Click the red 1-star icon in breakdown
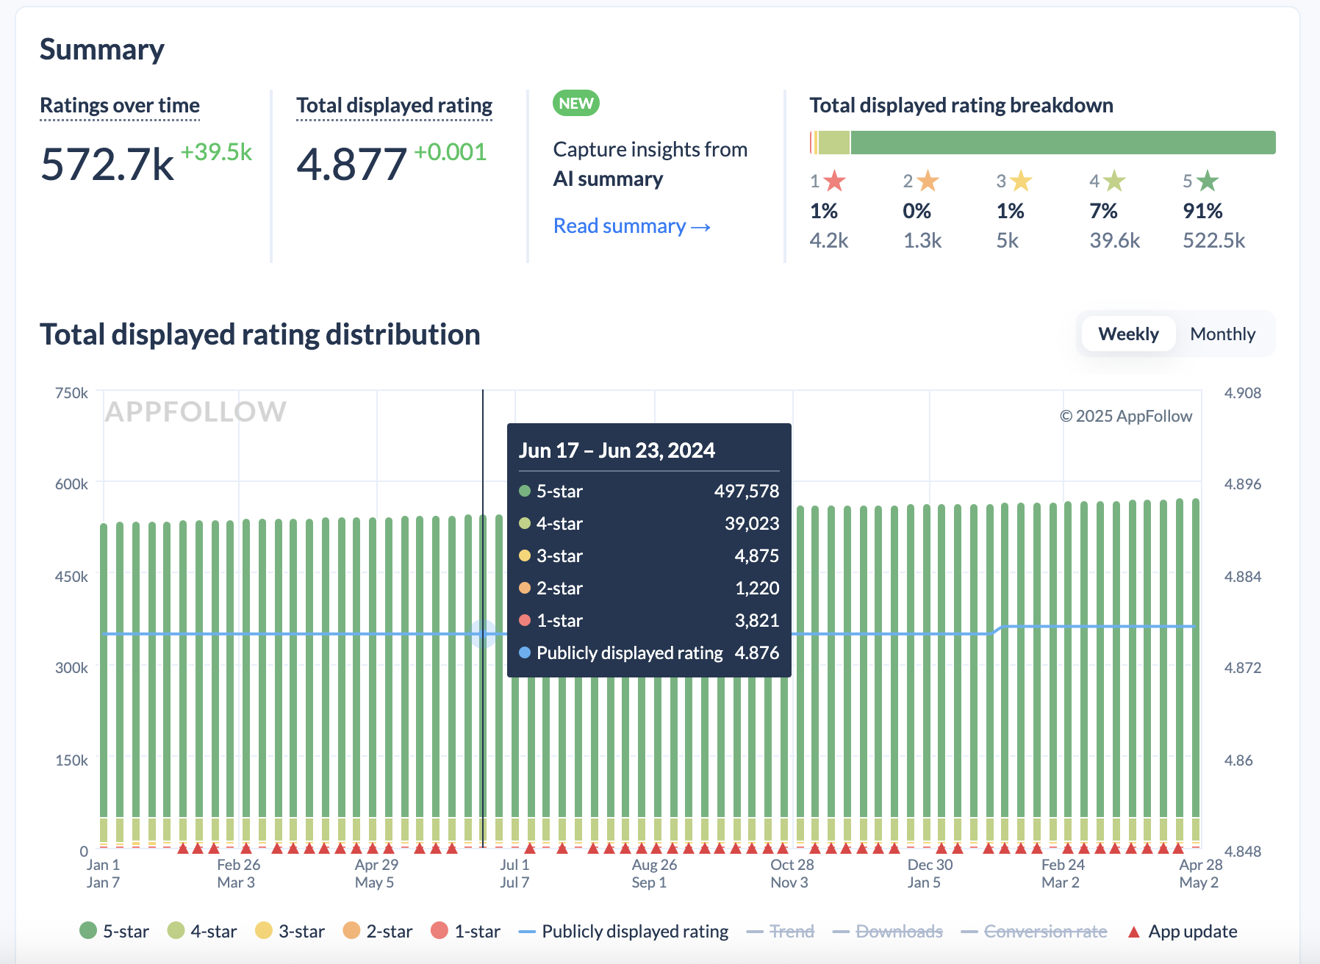Image resolution: width=1320 pixels, height=964 pixels. click(834, 181)
